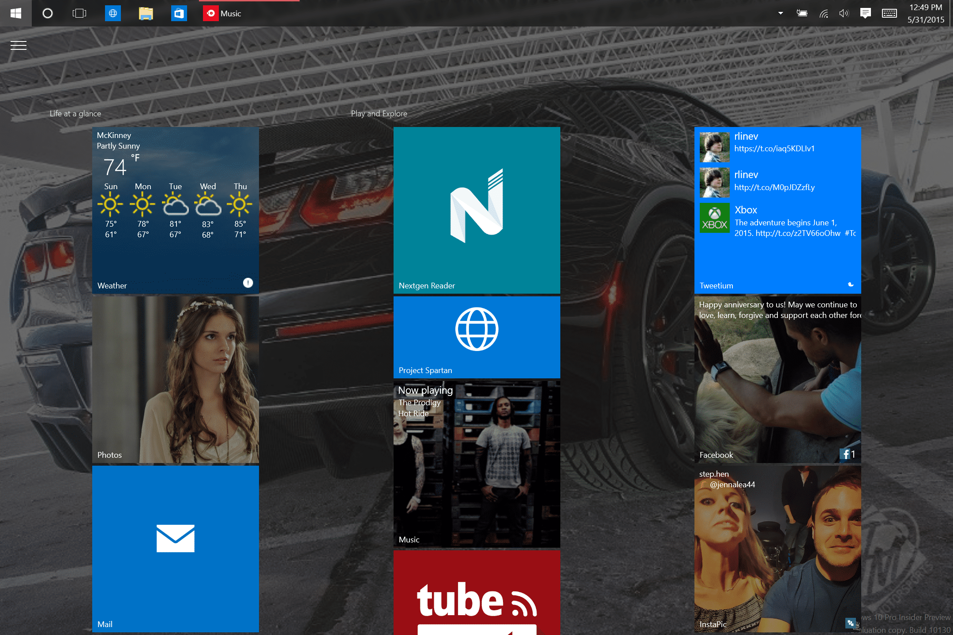
Task: Click the InstaPic badge icon
Action: coord(851,623)
